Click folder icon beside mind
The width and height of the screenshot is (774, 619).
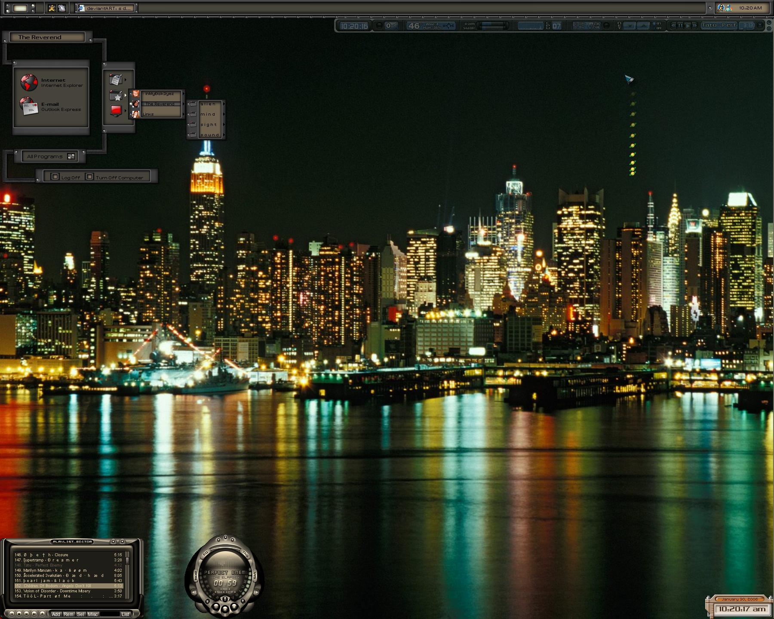click(193, 114)
